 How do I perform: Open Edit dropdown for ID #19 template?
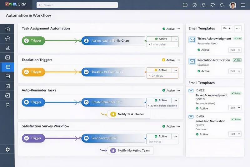pos(235,134)
